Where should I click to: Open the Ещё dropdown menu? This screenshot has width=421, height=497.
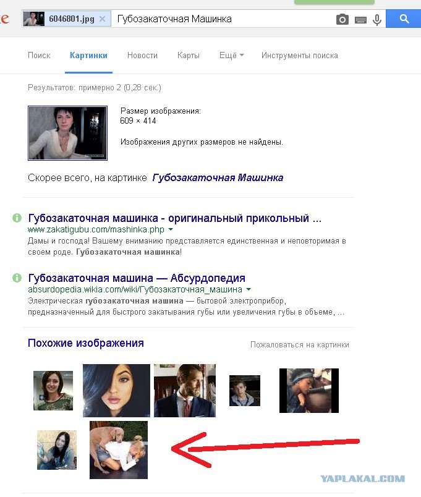pos(231,55)
